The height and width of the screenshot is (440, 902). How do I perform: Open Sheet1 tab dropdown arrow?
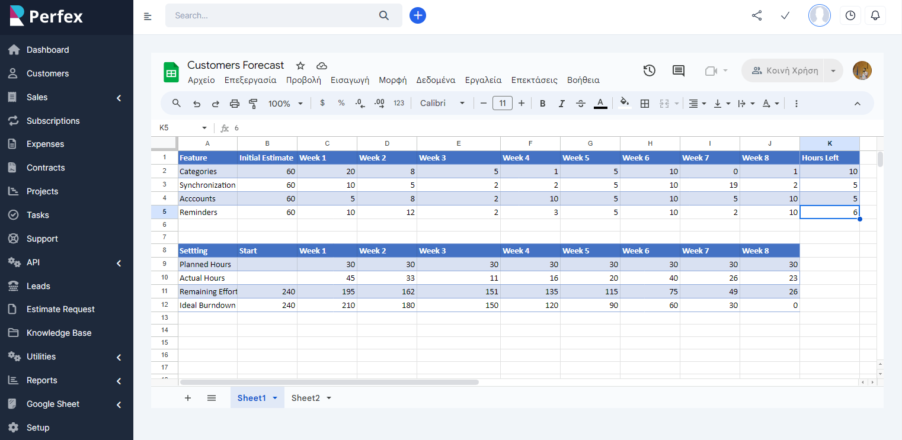[x=275, y=398]
